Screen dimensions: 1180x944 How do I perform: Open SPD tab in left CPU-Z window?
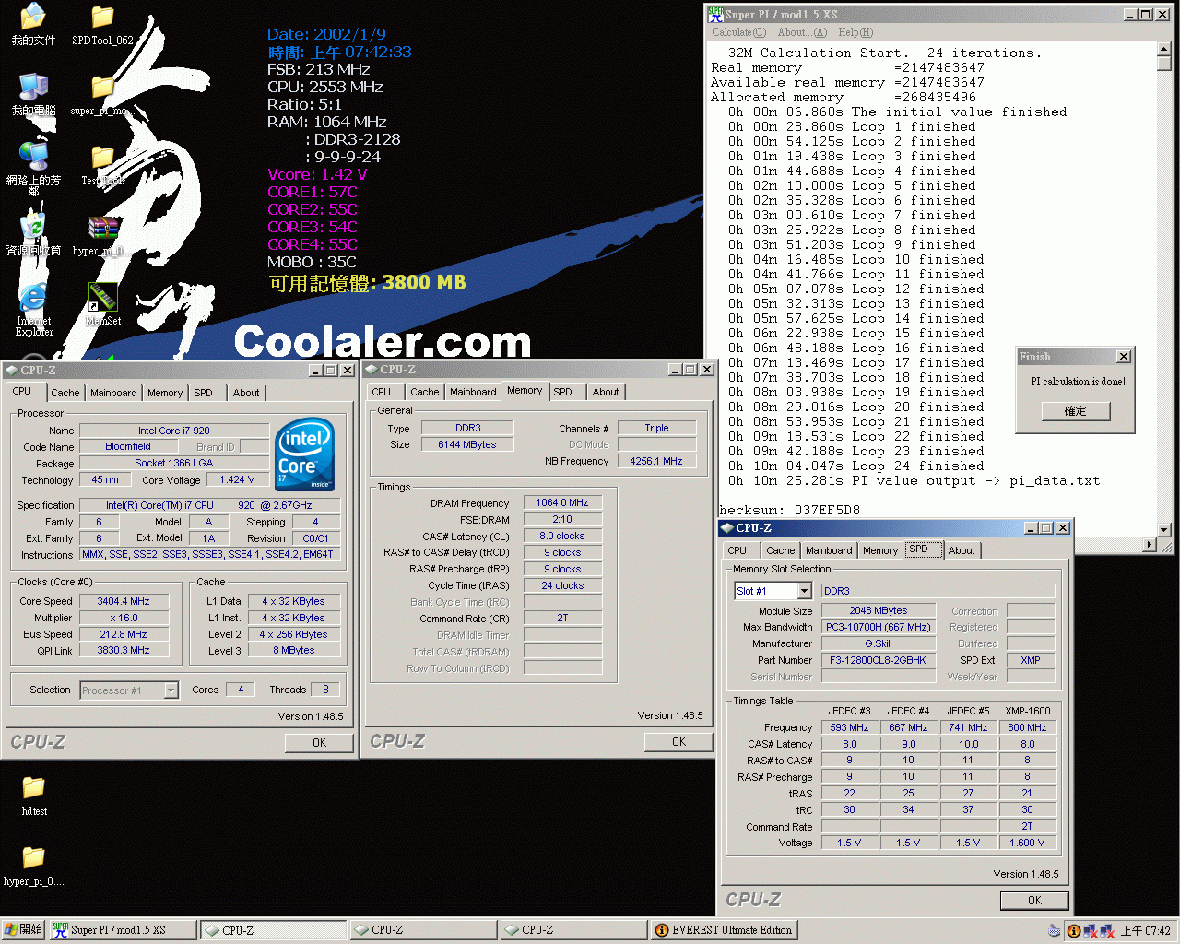[x=204, y=393]
